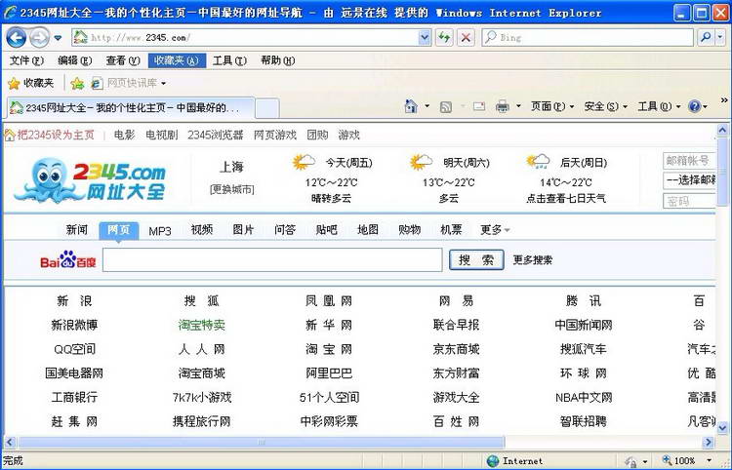Open the 安全(S) command menu
Screen dimensions: 732x470
click(x=605, y=107)
